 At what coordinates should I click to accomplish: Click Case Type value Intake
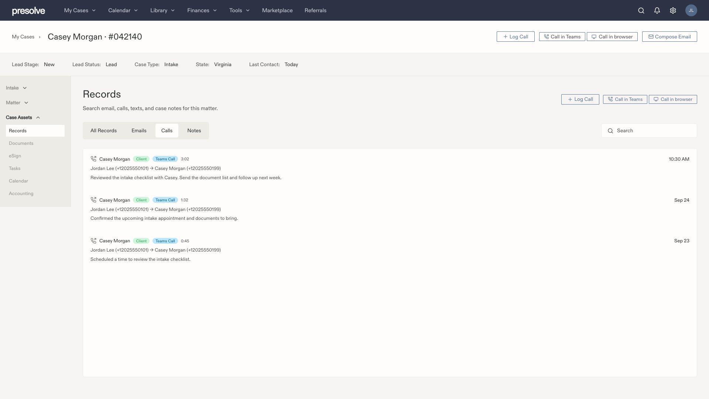(x=171, y=65)
